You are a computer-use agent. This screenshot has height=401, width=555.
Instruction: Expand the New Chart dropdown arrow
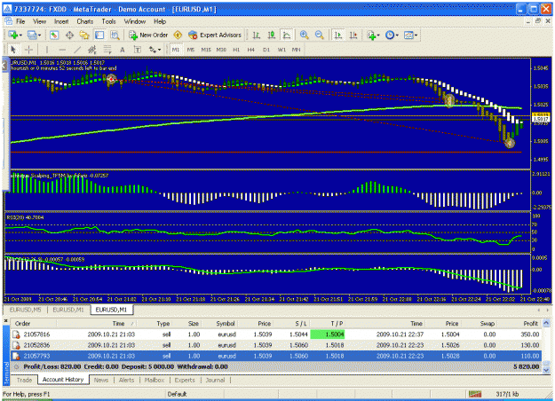point(21,35)
